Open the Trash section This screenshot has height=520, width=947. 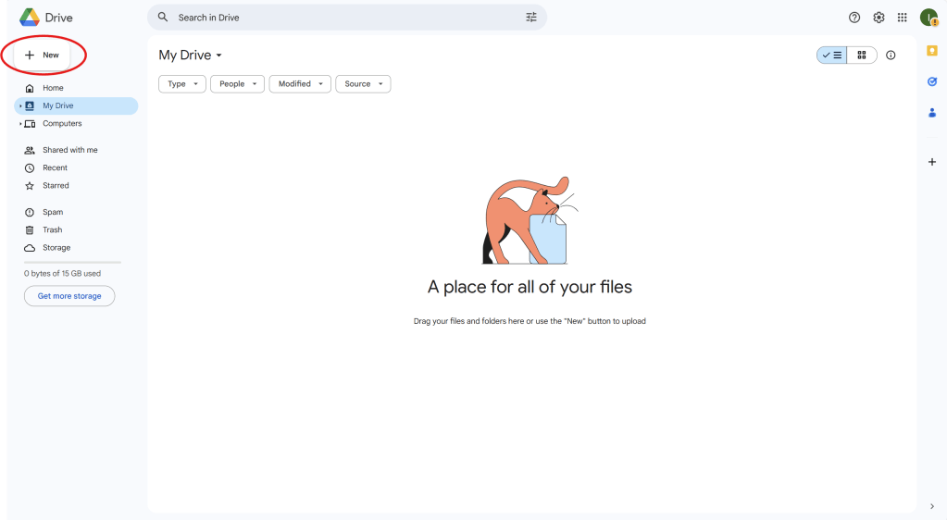(52, 229)
